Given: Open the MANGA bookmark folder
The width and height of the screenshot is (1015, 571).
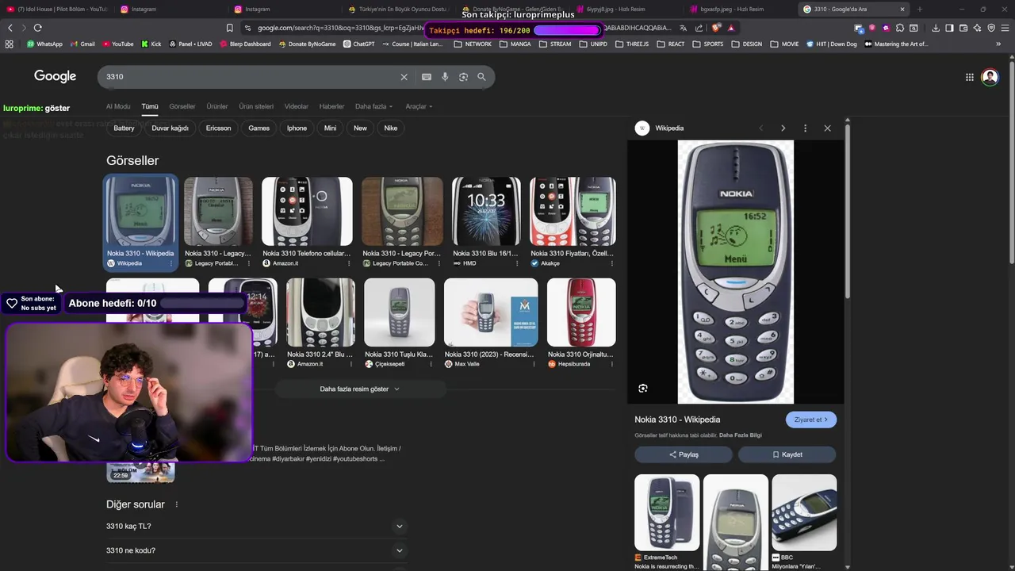Looking at the screenshot, I should 515,44.
